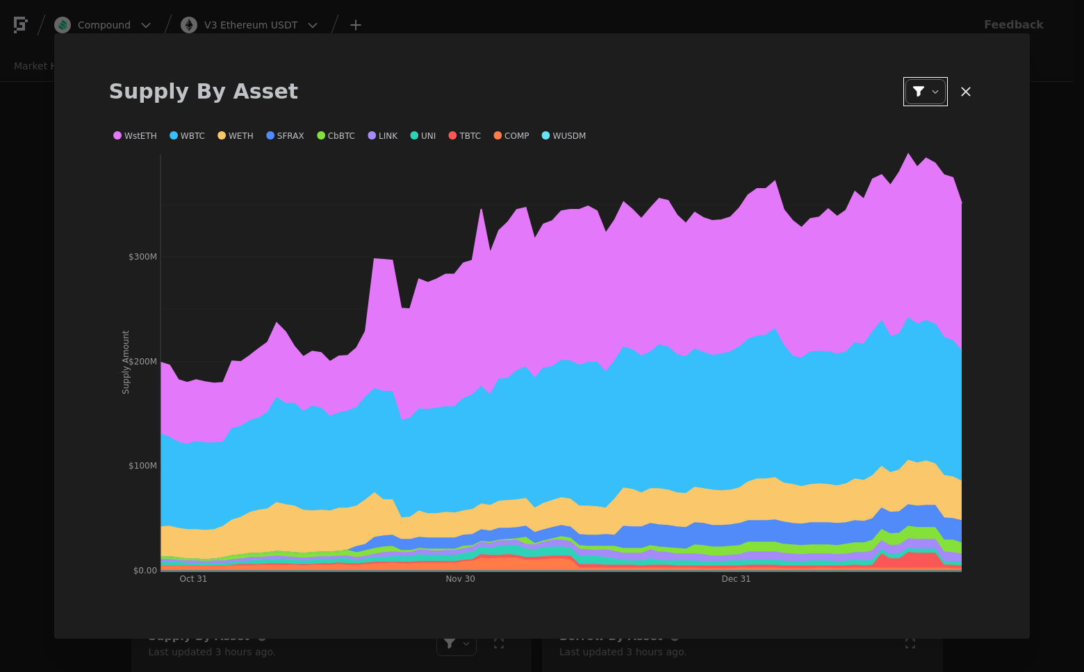Click the Compound protocol logo icon
The width and height of the screenshot is (1084, 672).
tap(63, 25)
